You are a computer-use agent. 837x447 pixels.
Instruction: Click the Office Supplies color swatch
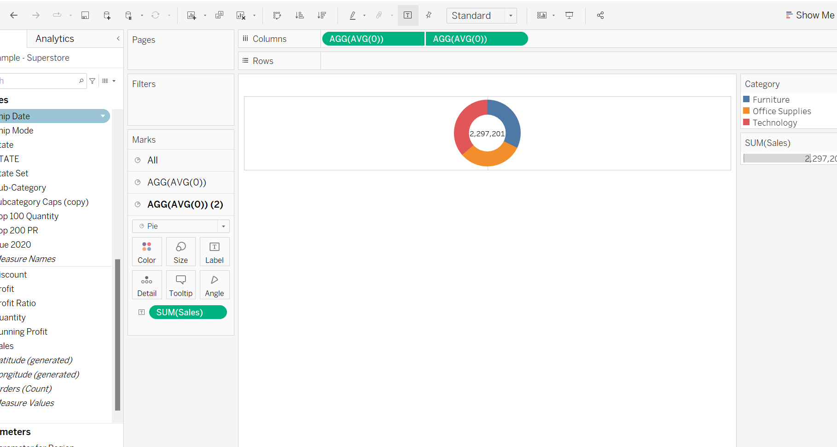tap(746, 111)
